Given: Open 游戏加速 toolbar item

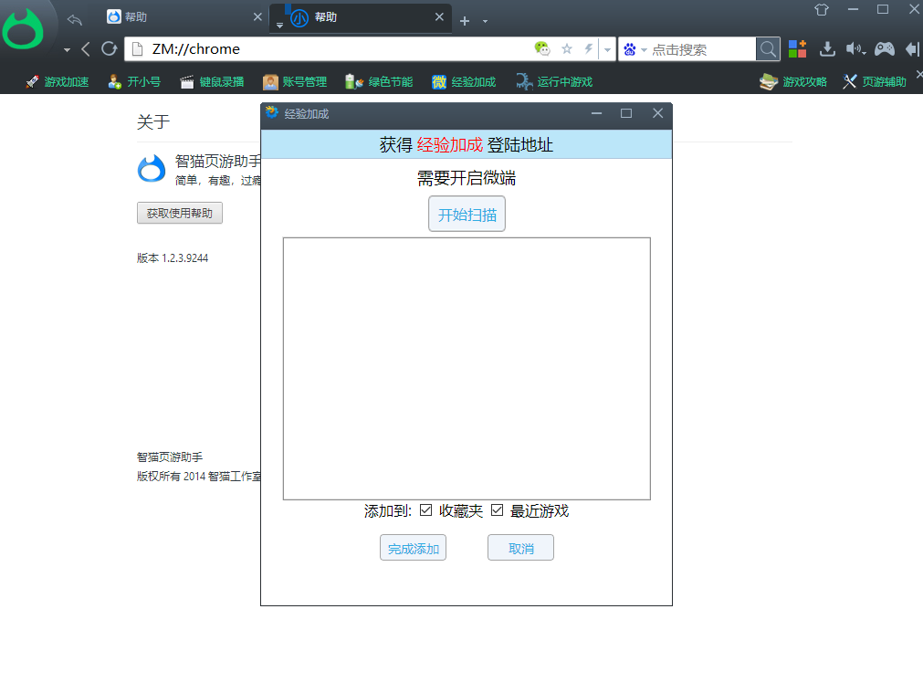Looking at the screenshot, I should [x=58, y=82].
